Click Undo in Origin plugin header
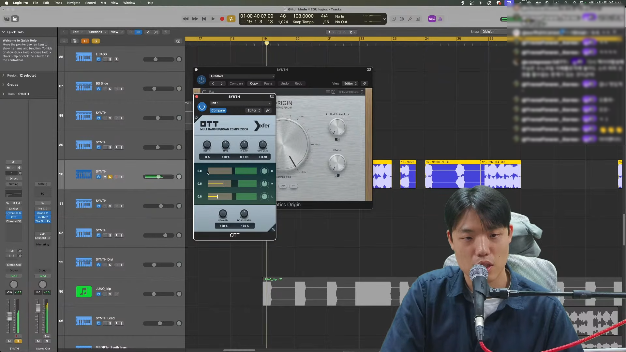 pyautogui.click(x=285, y=83)
